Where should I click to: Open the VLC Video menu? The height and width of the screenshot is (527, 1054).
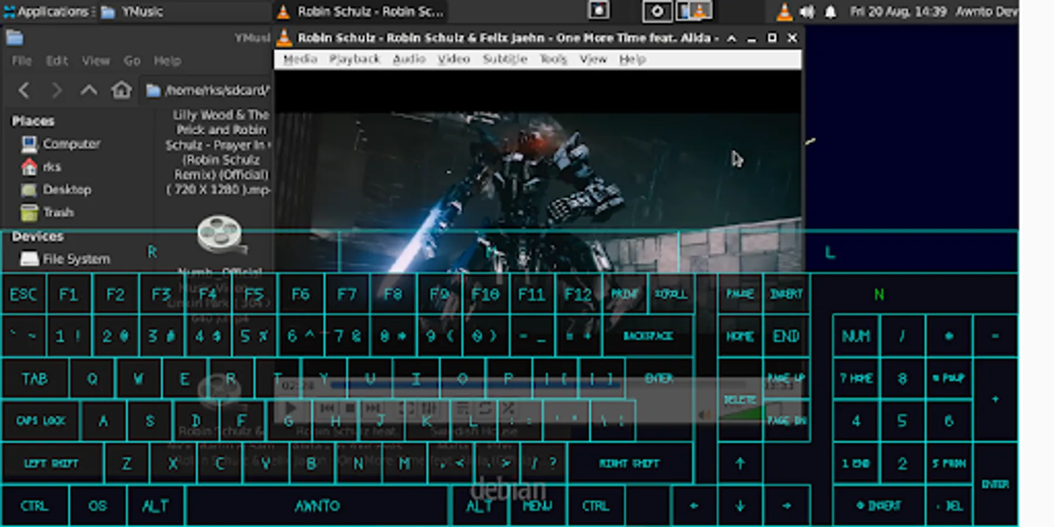(x=454, y=59)
